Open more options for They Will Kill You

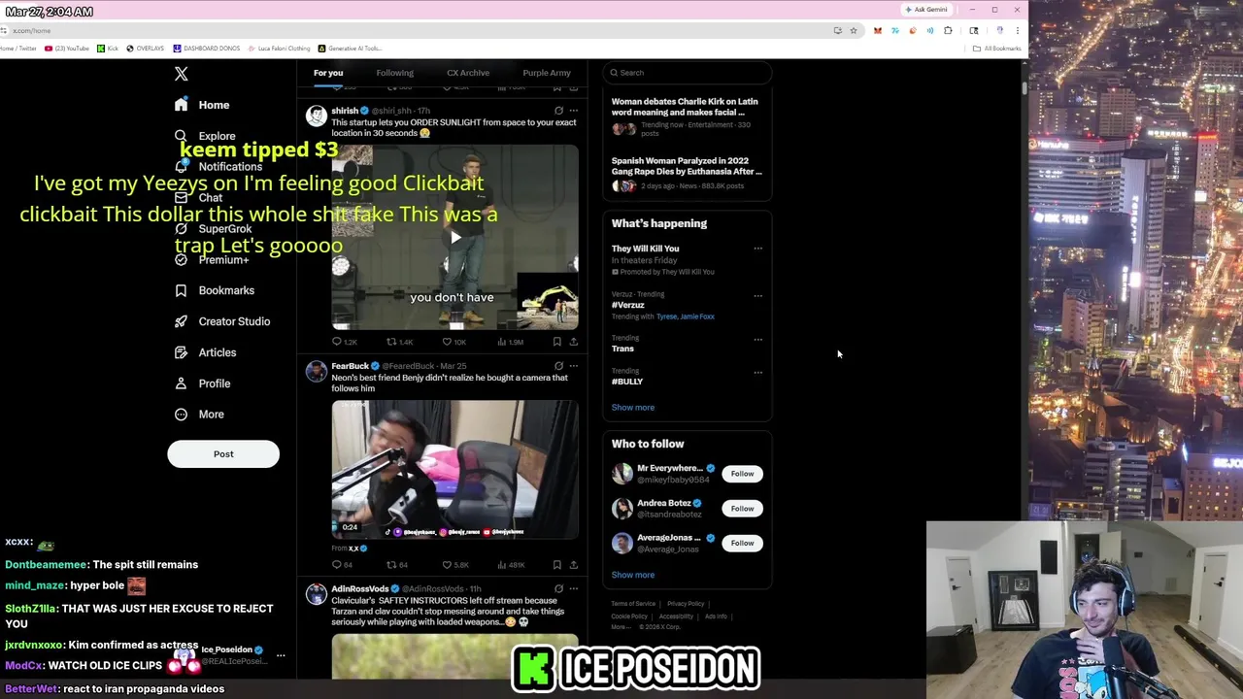click(758, 249)
